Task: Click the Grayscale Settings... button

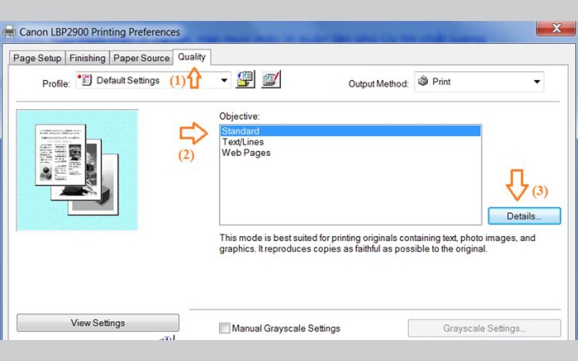Action: pyautogui.click(x=484, y=328)
